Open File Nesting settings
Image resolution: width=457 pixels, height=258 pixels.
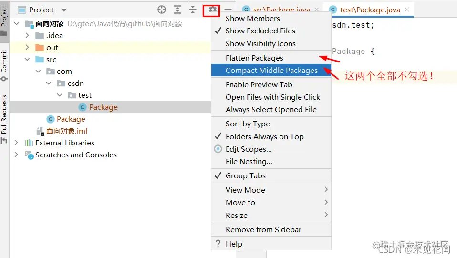coord(271,162)
